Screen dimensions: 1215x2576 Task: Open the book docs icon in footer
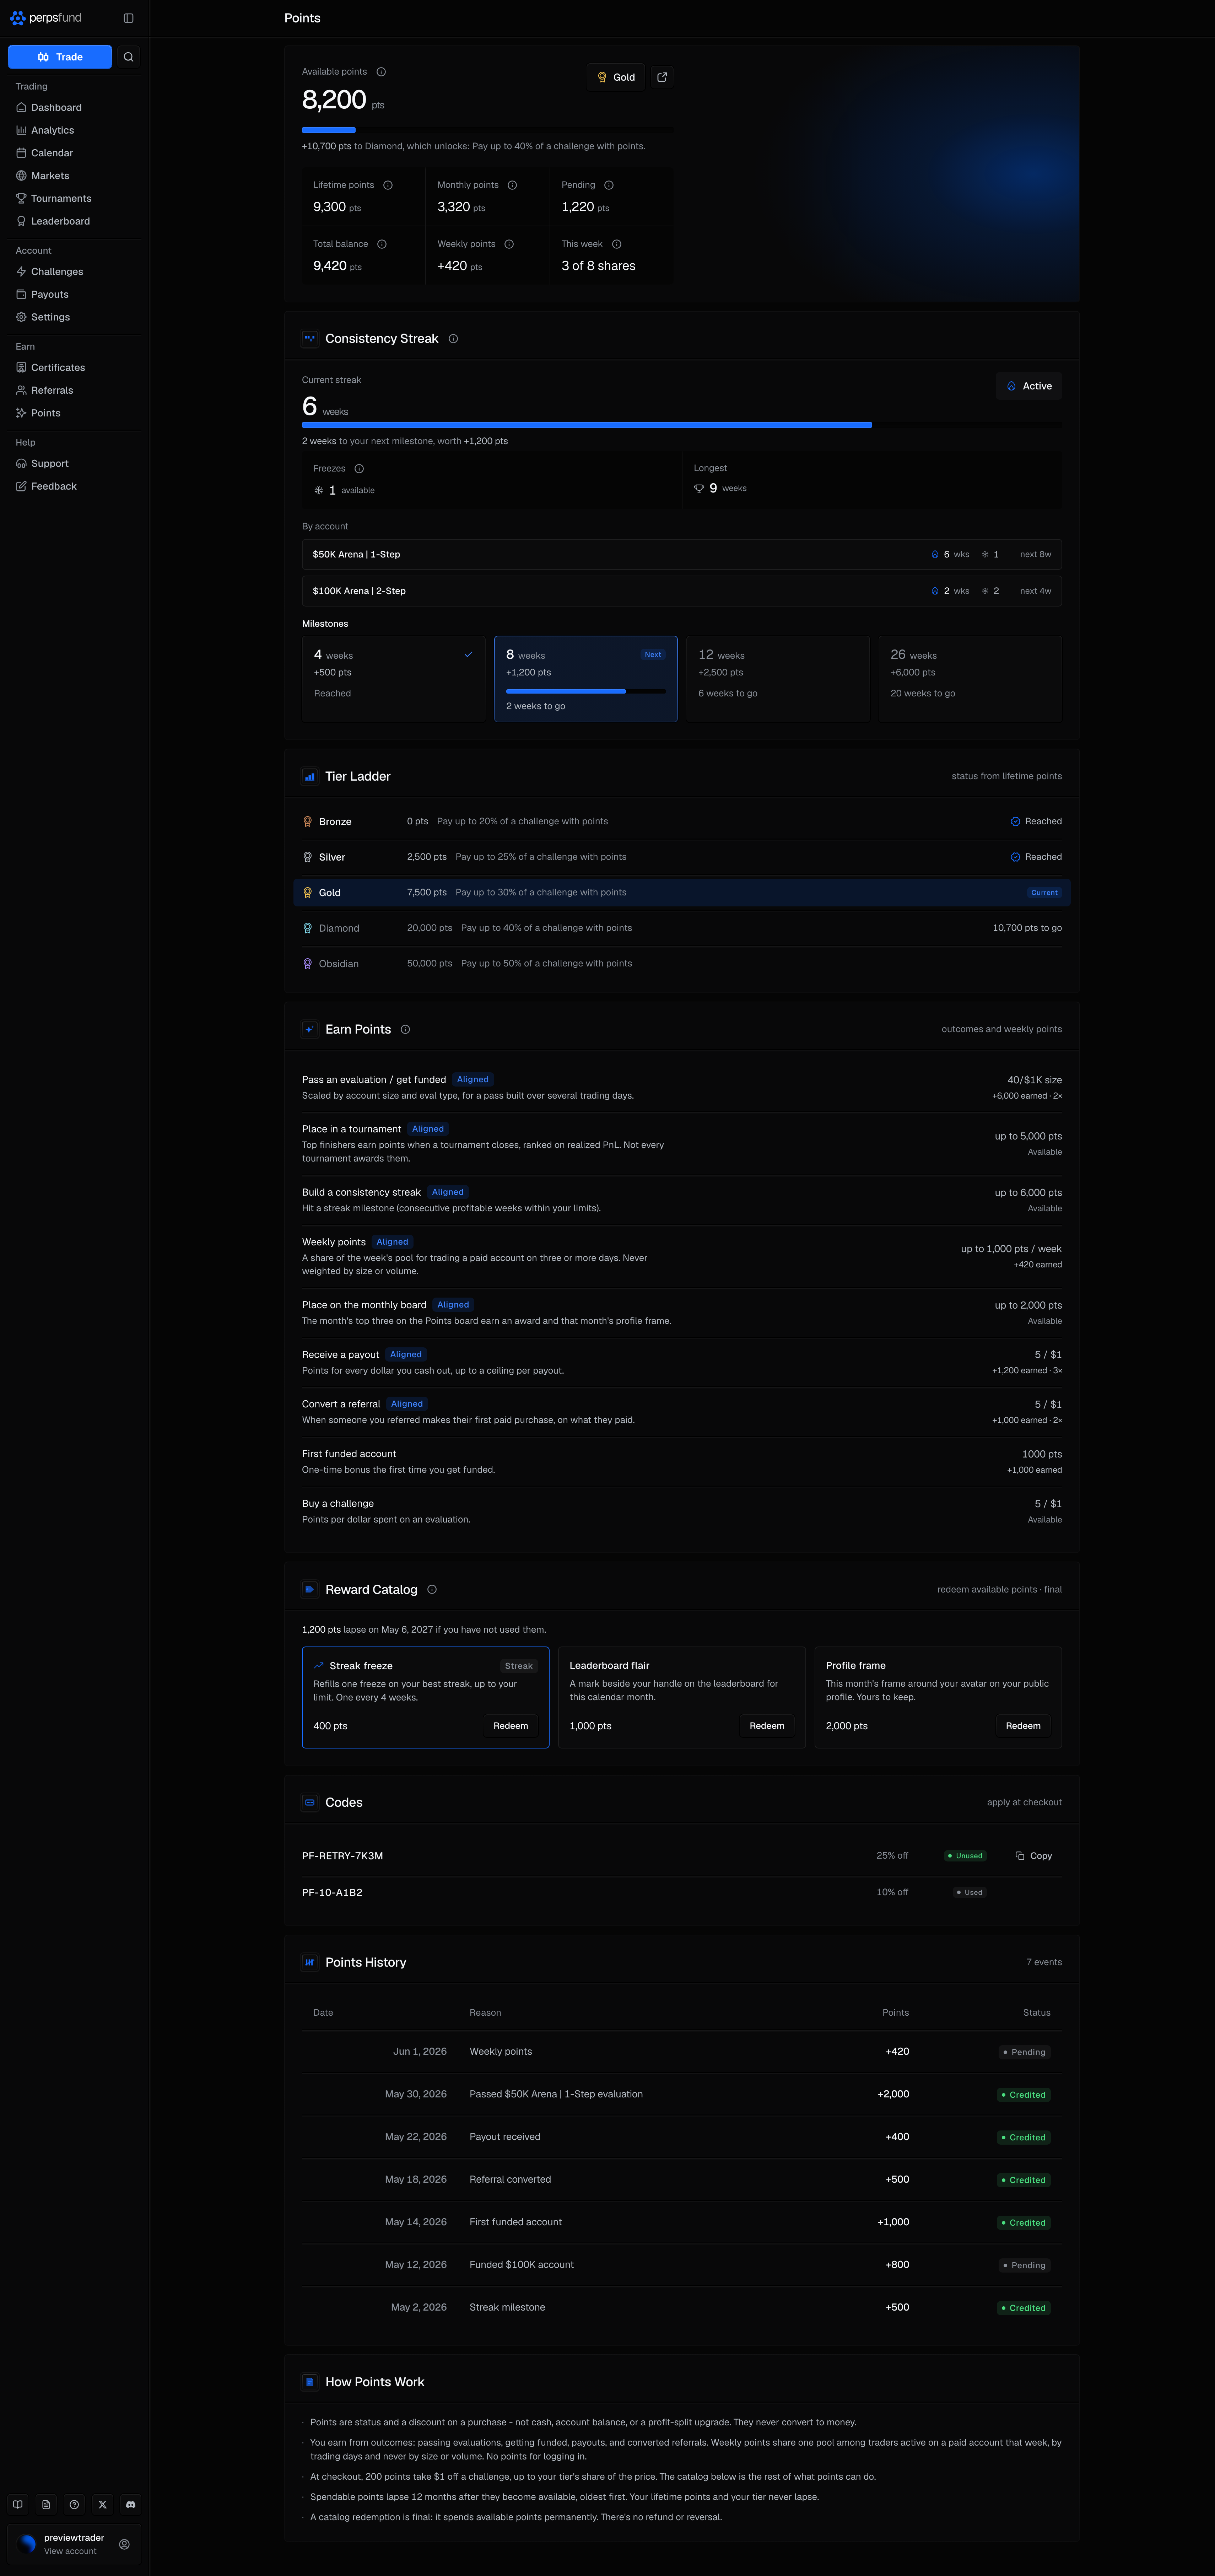click(18, 2504)
